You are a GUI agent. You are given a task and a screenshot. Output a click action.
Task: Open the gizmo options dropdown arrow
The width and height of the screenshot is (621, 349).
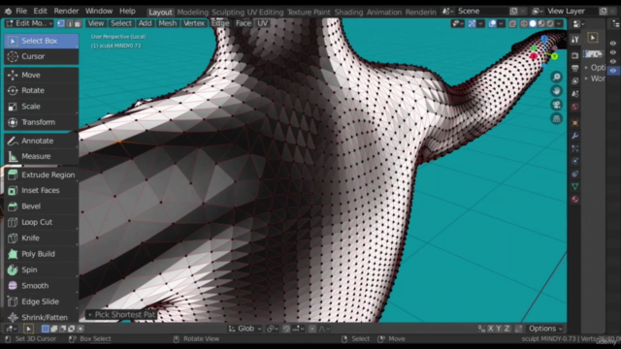pos(480,23)
